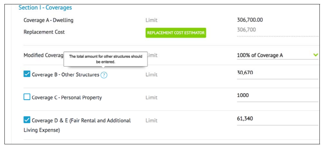Click the Coverage A - Dwelling label

pyautogui.click(x=48, y=20)
